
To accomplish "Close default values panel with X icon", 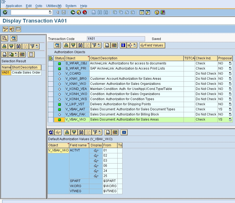I will (124, 132).
